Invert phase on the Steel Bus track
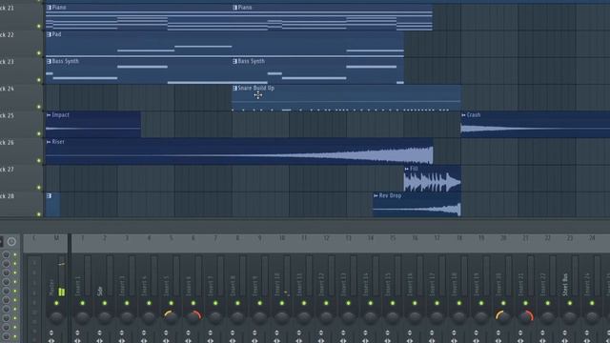The image size is (610, 343). click(565, 333)
